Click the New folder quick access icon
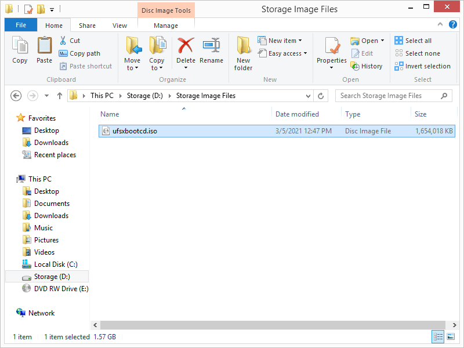The height and width of the screenshot is (348, 464). pos(41,9)
